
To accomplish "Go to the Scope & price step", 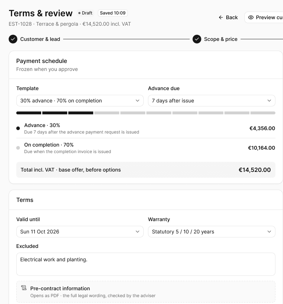I will click(x=215, y=39).
